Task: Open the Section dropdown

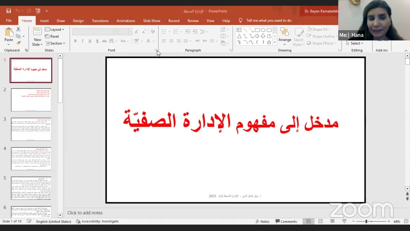Action: tap(55, 43)
